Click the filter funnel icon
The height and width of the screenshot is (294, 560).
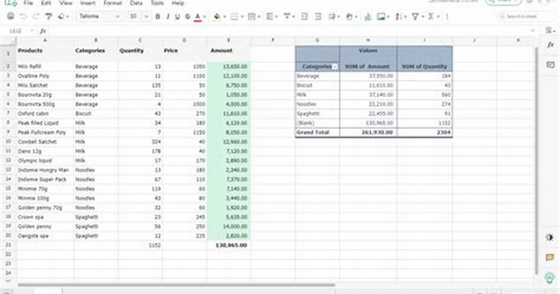point(415,16)
